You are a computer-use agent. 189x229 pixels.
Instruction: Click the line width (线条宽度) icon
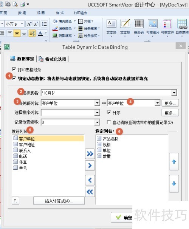[81, 28]
